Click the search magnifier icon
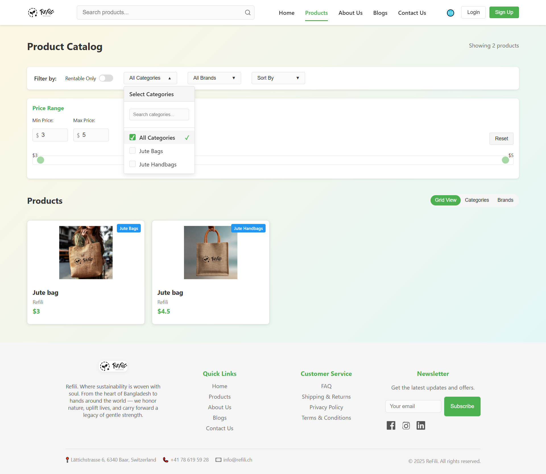This screenshot has width=546, height=474. (x=247, y=13)
